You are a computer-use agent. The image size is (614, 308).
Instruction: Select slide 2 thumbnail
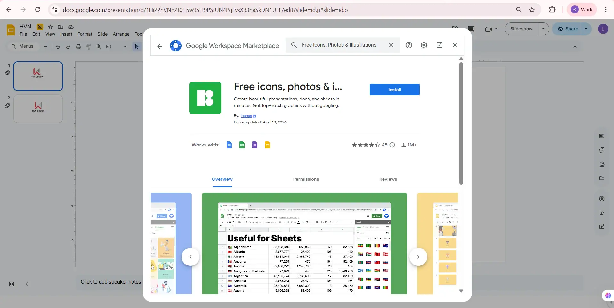tap(38, 109)
